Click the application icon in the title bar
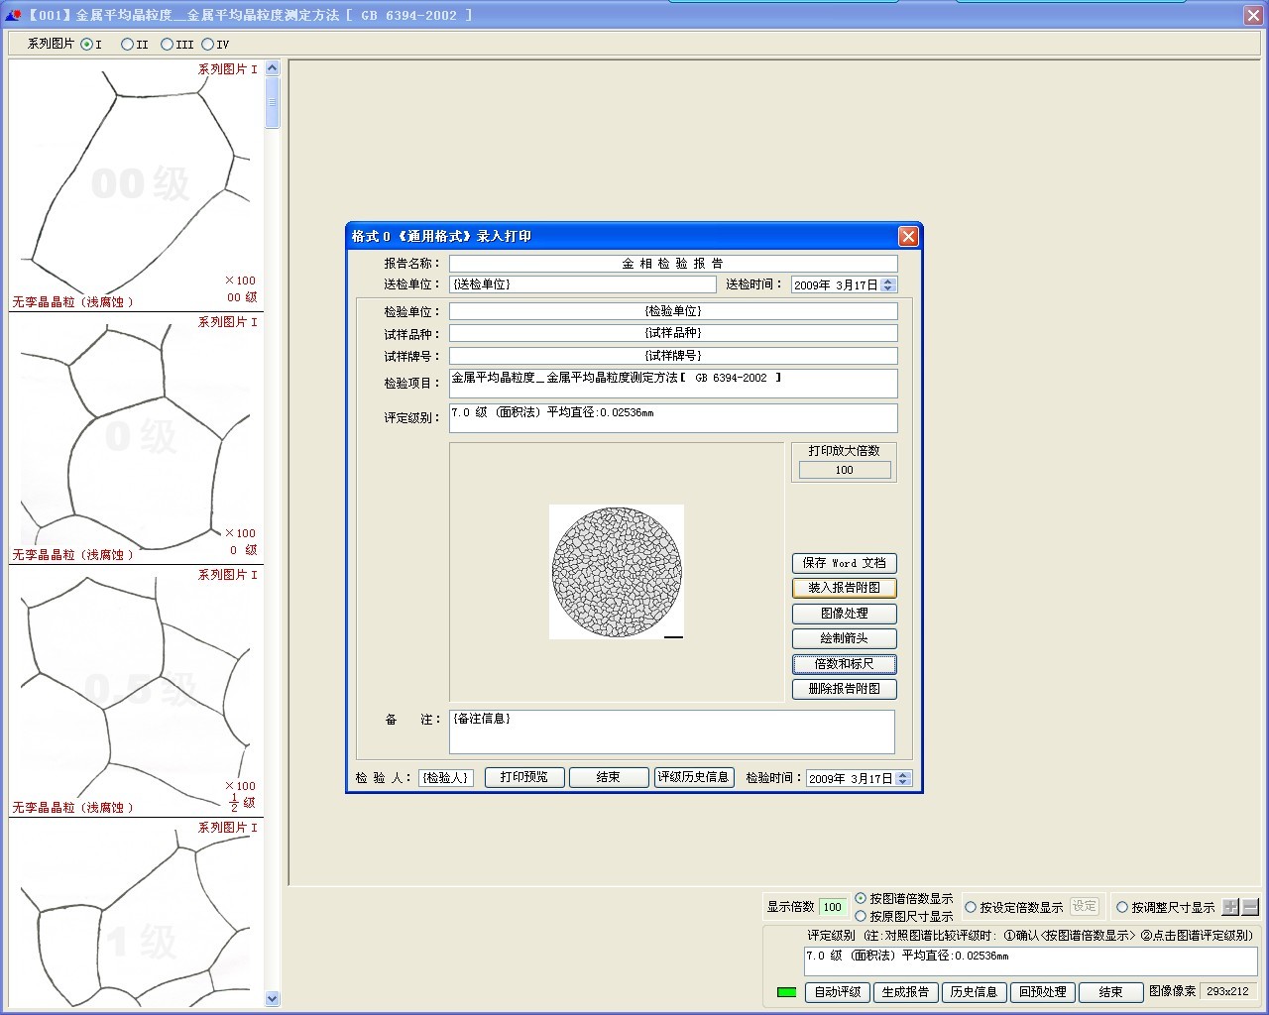The image size is (1269, 1015). (x=13, y=15)
